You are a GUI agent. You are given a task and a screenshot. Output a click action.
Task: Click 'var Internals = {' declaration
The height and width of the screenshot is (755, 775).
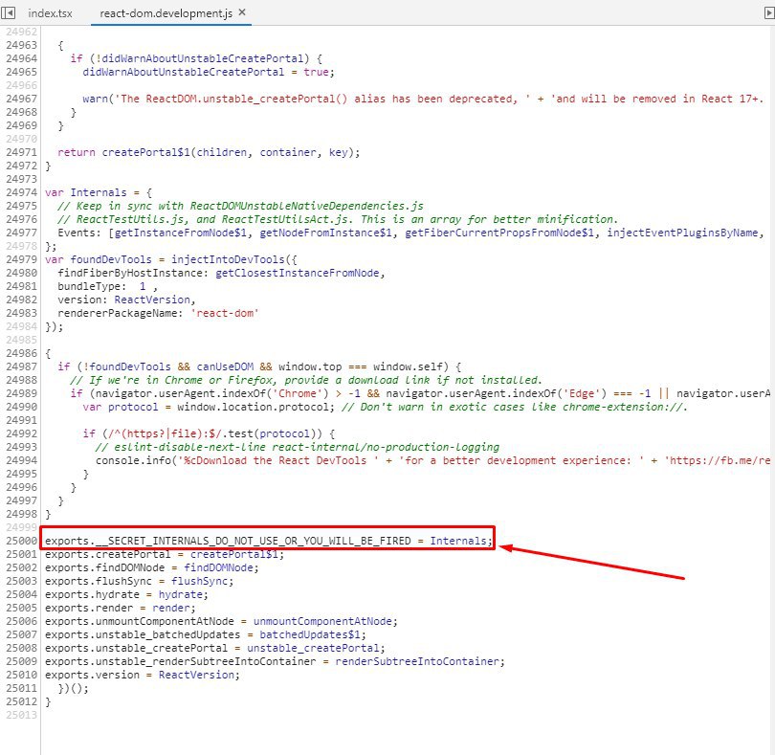pyautogui.click(x=99, y=192)
